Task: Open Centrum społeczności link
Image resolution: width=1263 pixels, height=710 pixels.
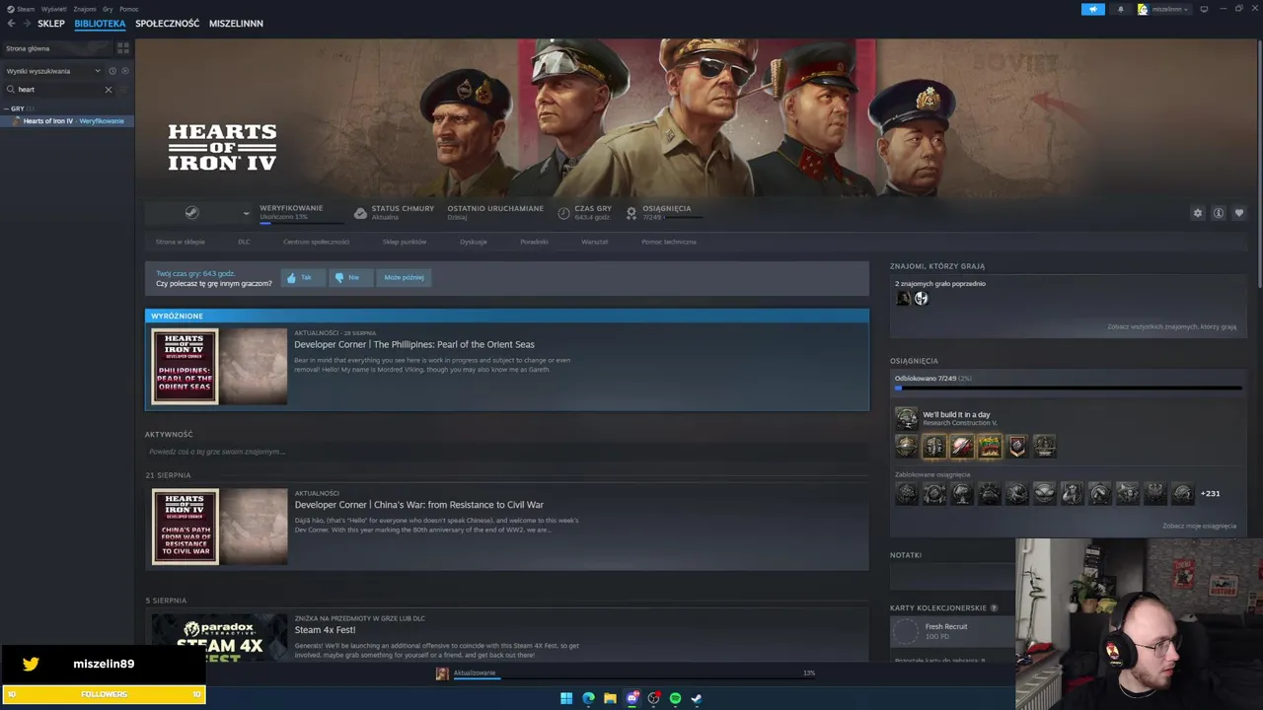Action: [316, 242]
